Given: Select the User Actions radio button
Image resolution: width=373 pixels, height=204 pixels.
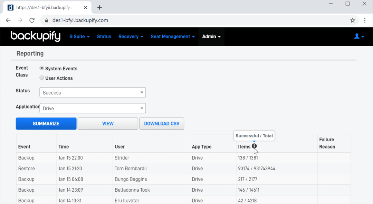Looking at the screenshot, I should [41, 78].
